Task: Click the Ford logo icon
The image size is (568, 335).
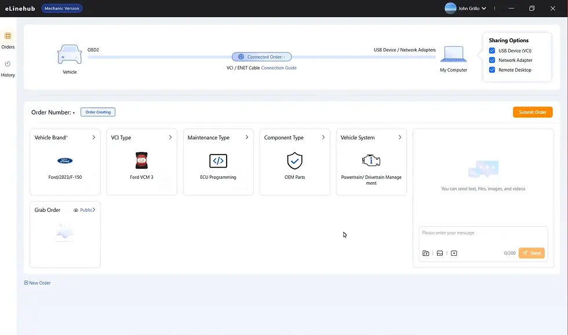Action: [65, 161]
